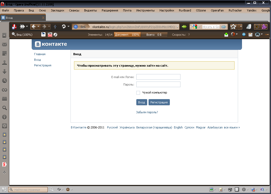Open the fast-forward button dropdown arrow
The width and height of the screenshot is (271, 194).
(x=27, y=27)
